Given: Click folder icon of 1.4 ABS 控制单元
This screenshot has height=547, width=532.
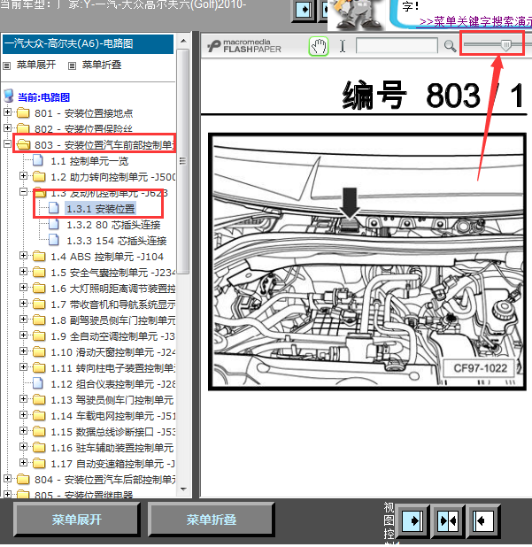Looking at the screenshot, I should click(x=39, y=256).
